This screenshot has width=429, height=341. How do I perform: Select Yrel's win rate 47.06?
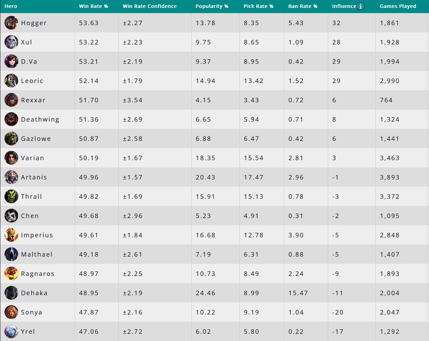[89, 332]
